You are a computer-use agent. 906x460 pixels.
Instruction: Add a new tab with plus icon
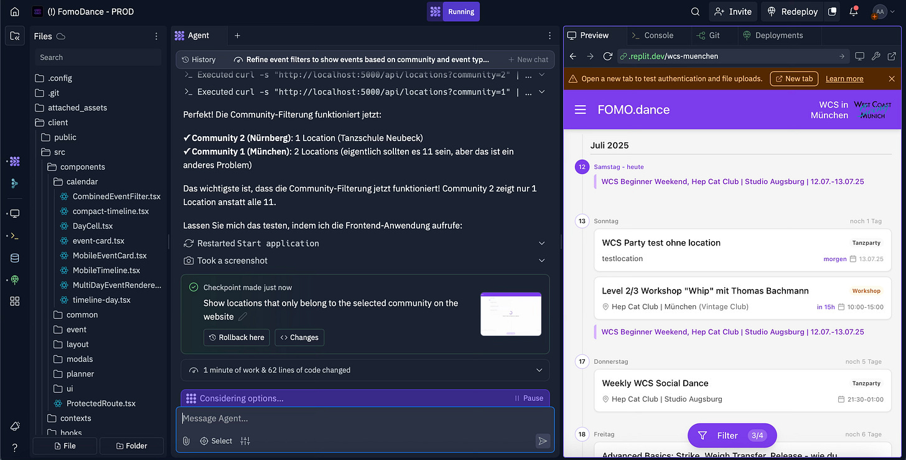237,35
